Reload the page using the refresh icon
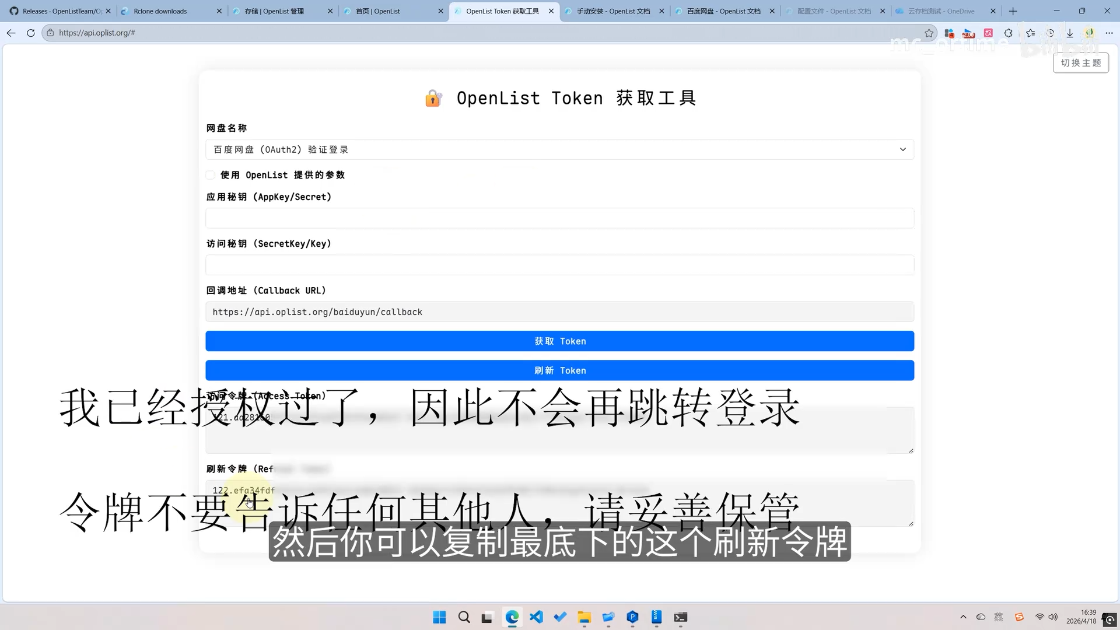1120x630 pixels. click(x=30, y=33)
